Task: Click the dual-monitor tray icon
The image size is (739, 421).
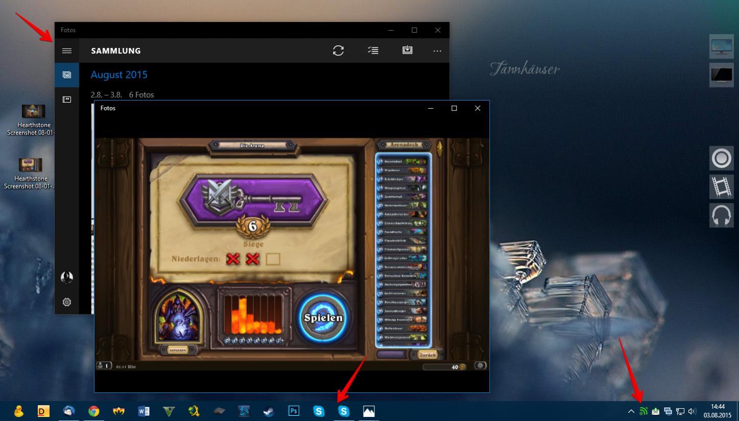Action: 668,411
